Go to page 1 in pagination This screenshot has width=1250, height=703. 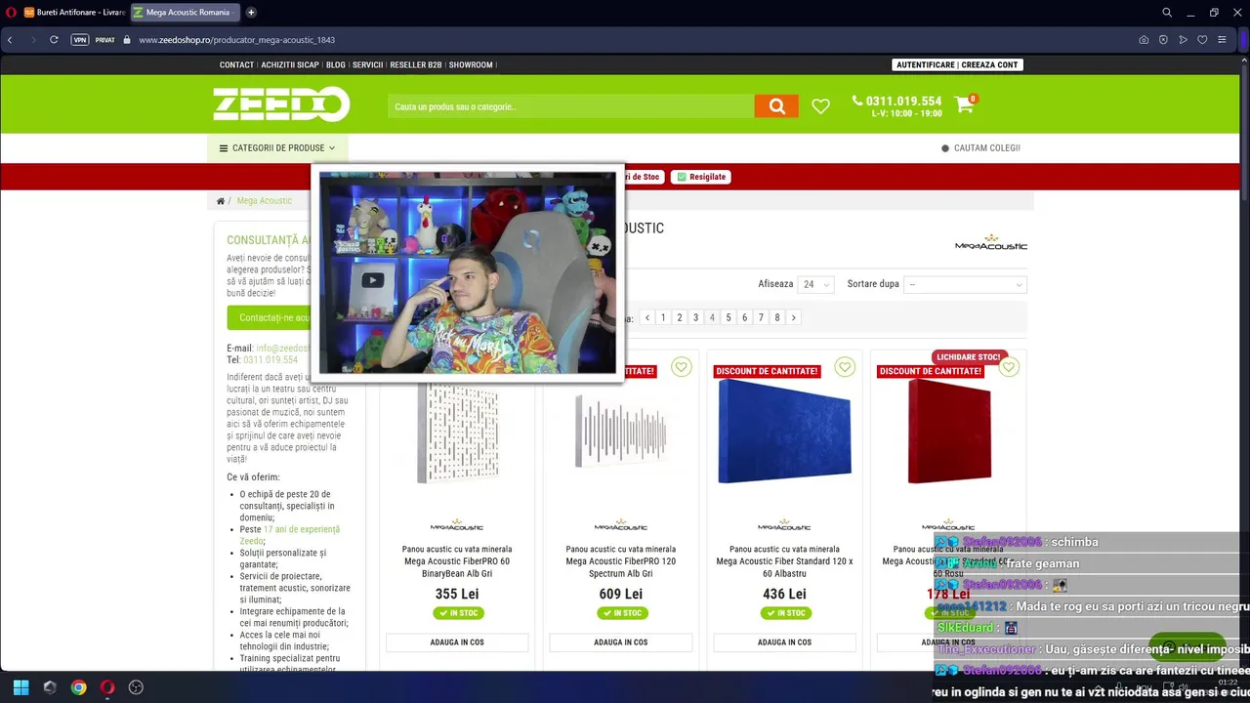coord(663,317)
